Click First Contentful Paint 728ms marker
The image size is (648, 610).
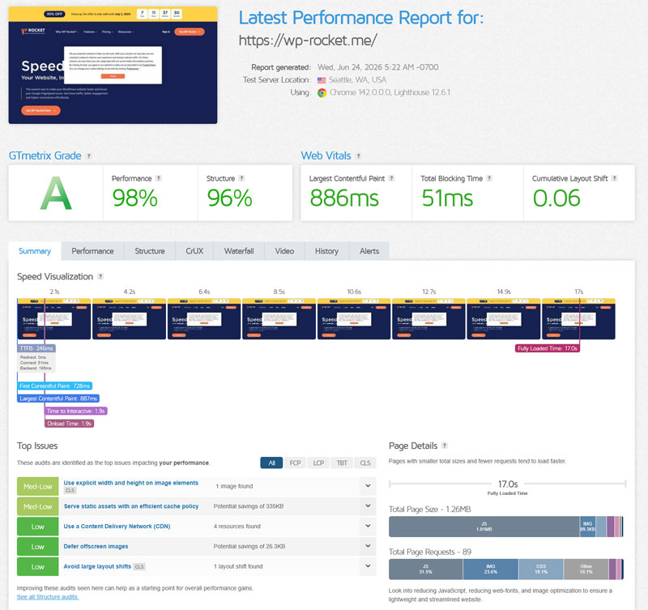(54, 386)
